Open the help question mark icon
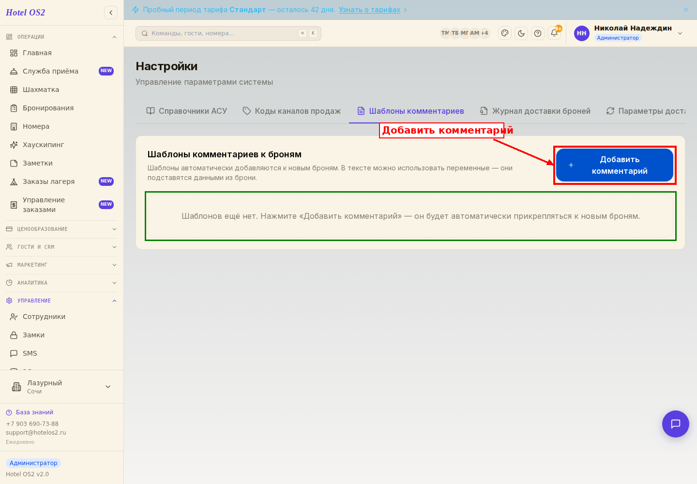The width and height of the screenshot is (697, 484). point(538,33)
